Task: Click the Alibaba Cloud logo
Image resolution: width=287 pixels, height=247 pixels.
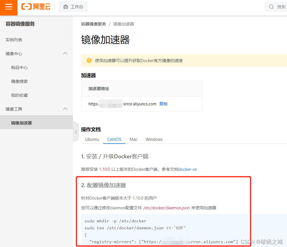Action: pyautogui.click(x=36, y=7)
